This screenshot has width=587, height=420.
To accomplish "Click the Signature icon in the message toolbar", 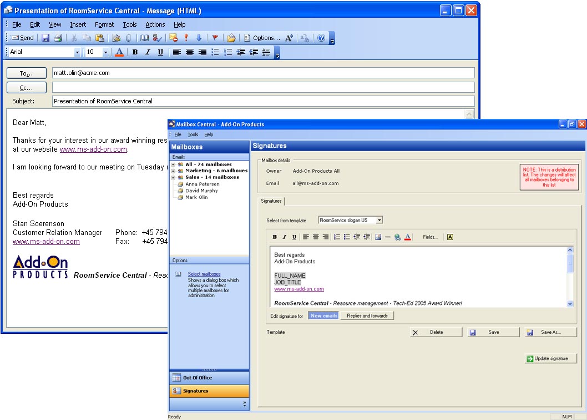I will coord(117,38).
